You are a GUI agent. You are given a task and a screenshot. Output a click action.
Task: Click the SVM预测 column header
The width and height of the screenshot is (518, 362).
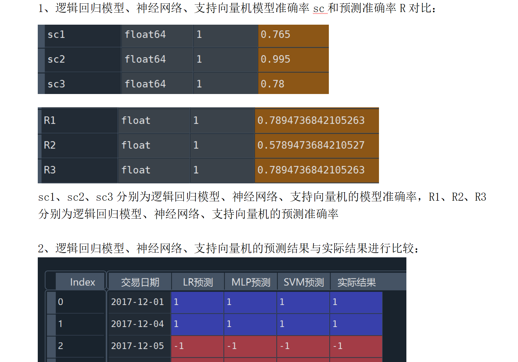[x=304, y=282]
